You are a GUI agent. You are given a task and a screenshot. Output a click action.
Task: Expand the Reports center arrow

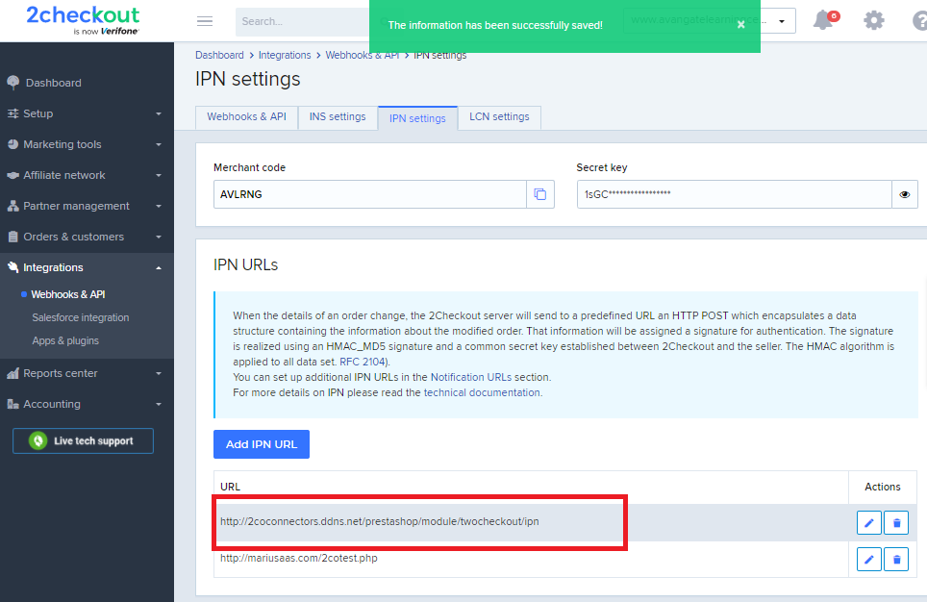[x=159, y=373]
